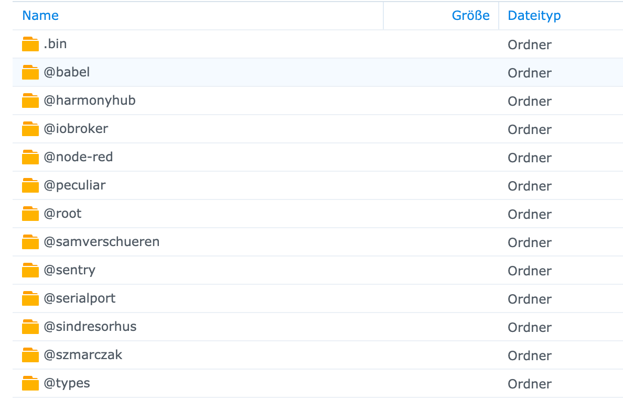Select the @szmarczak folder name
The width and height of the screenshot is (623, 401).
pos(83,354)
